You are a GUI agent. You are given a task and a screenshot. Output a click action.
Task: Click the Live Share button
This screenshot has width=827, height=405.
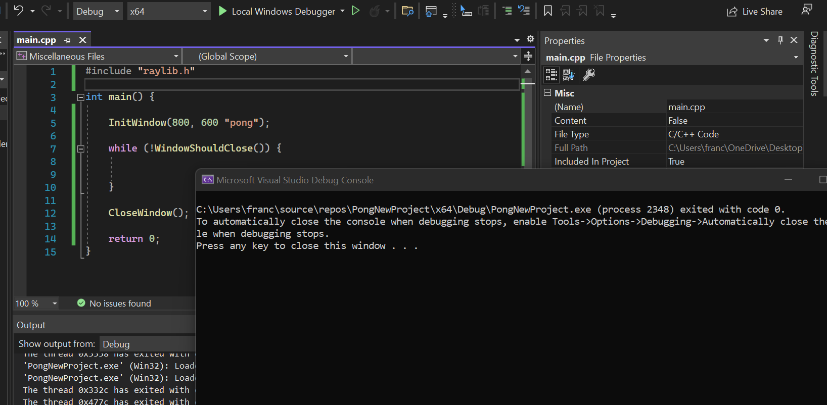click(755, 12)
